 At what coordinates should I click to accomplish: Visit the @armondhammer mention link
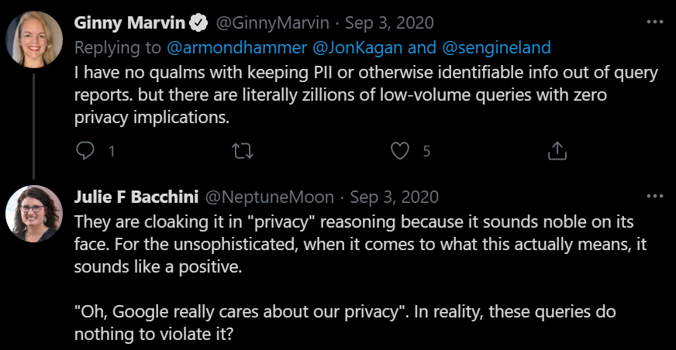pyautogui.click(x=236, y=47)
